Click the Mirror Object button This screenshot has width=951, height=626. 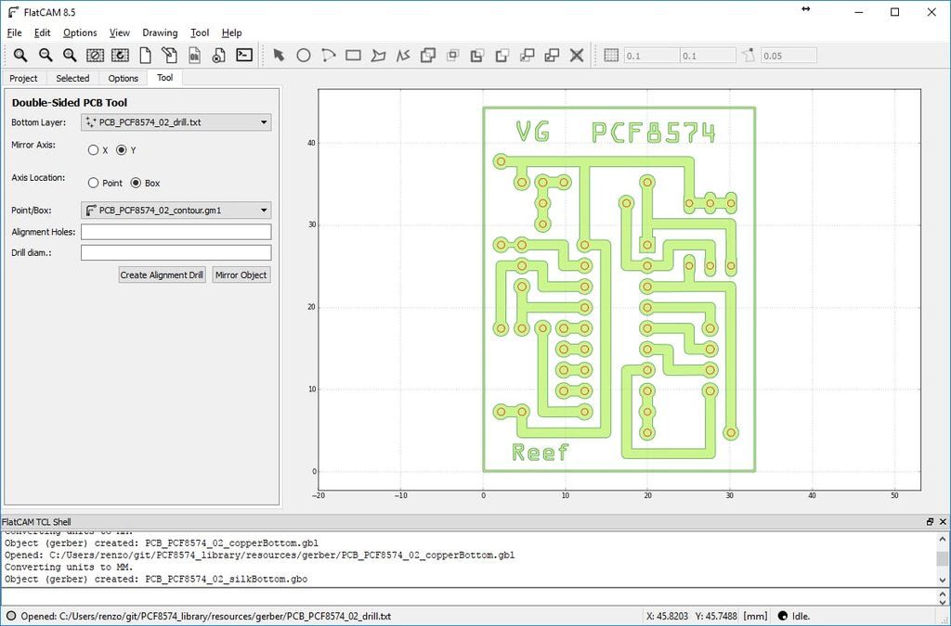pos(241,275)
